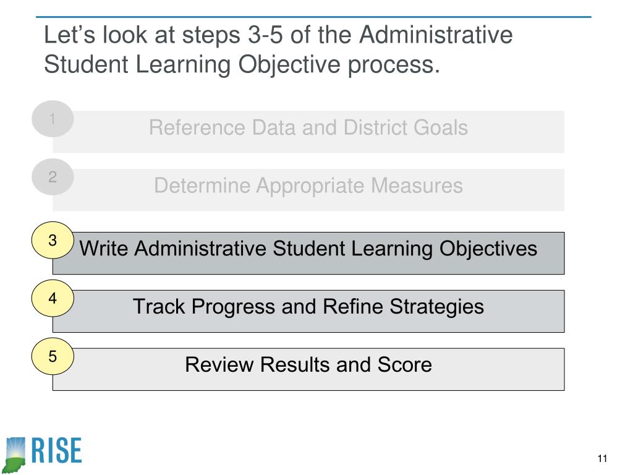Click faded Determine Appropriate Measures bar

[x=308, y=190]
